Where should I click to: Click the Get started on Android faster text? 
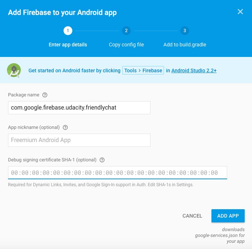[75, 70]
